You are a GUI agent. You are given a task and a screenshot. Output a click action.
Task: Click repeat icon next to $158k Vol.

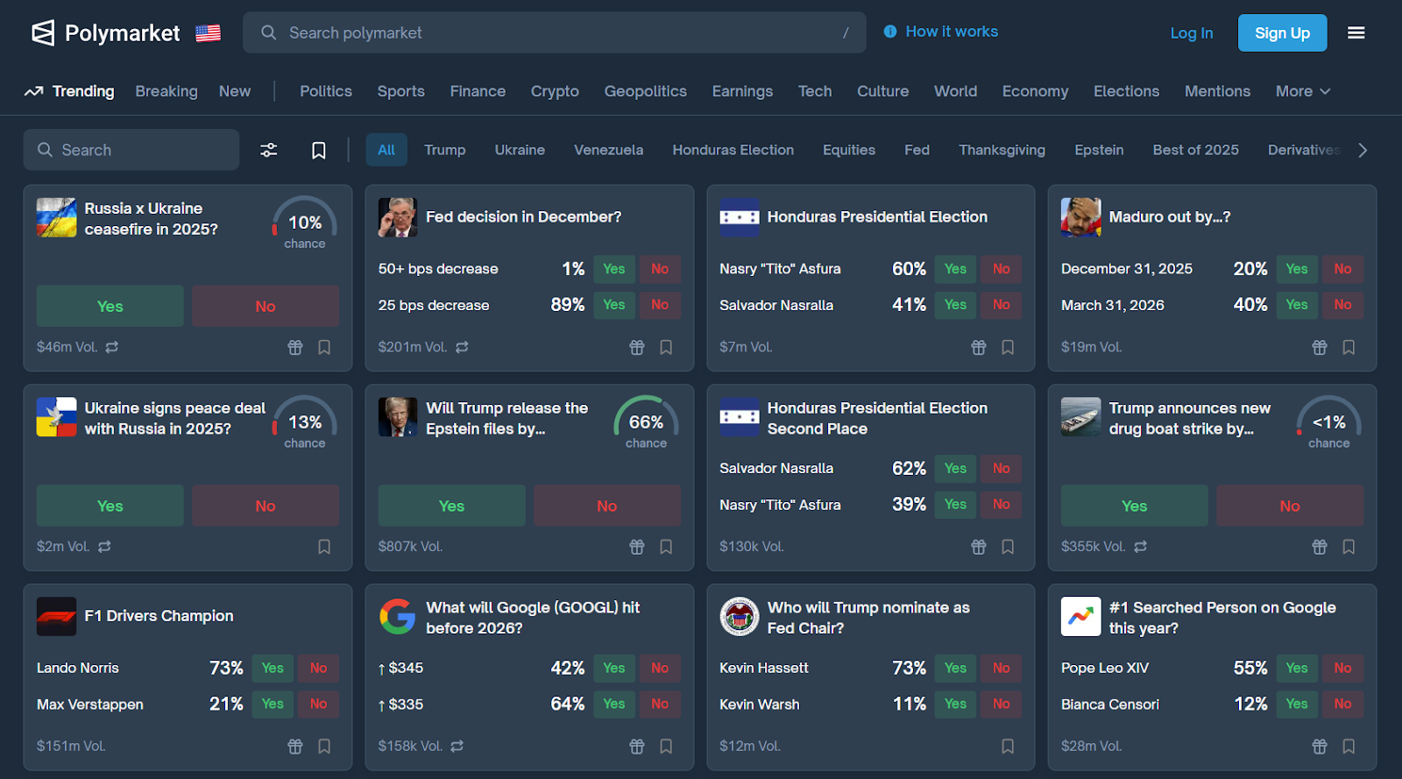pyautogui.click(x=457, y=747)
